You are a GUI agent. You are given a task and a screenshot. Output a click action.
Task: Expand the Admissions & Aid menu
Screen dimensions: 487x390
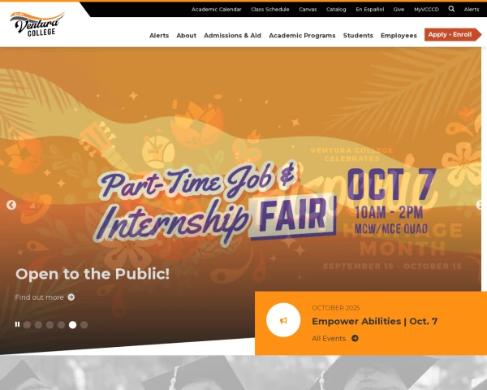click(232, 36)
